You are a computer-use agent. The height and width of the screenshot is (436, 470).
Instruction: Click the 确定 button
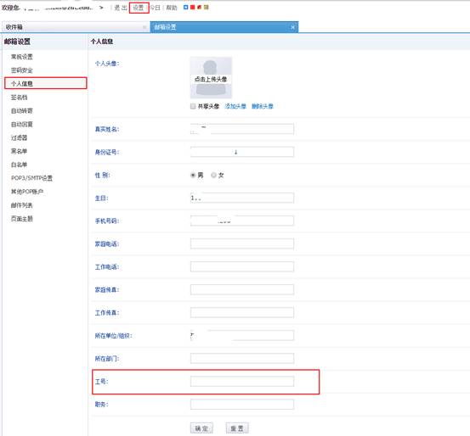[201, 428]
